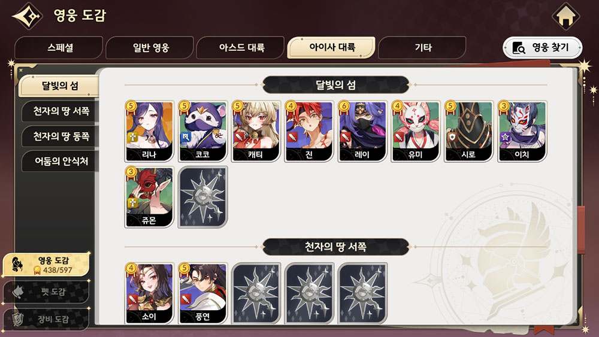Select 어둠의 안식처 in sidebar
The height and width of the screenshot is (337, 599).
coord(60,161)
